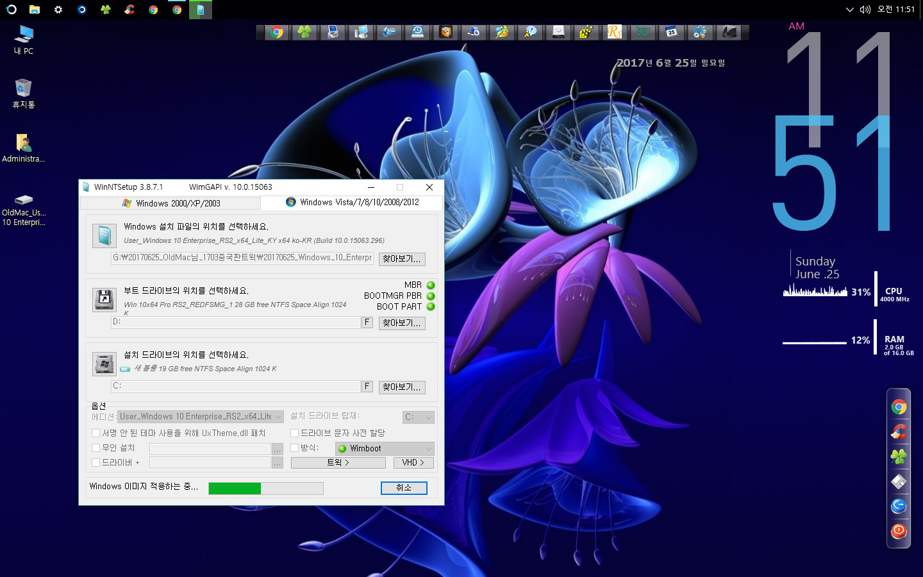Enable the 무인 설치 checkbox

(96, 447)
